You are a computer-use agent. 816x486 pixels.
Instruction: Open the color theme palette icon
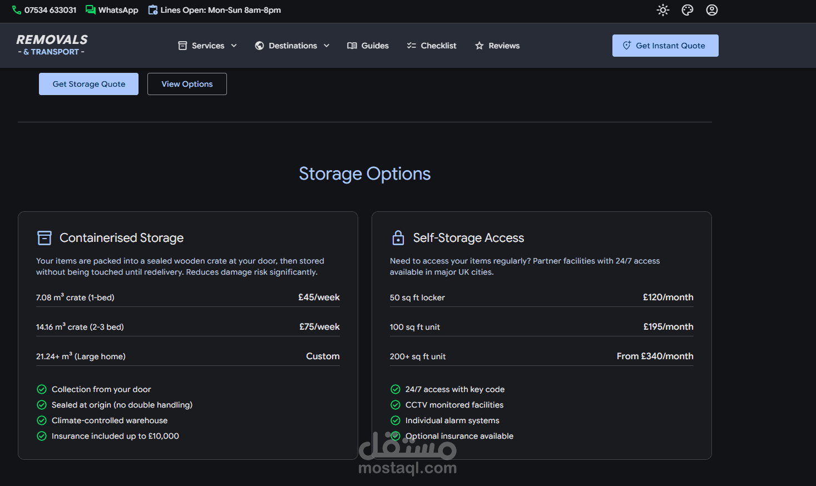(x=688, y=10)
